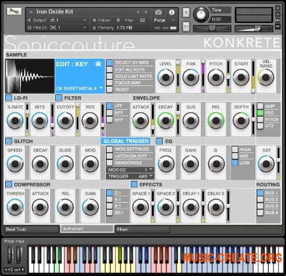The image size is (286, 276).
Task: Switch to the Instrument tab
Action: [87, 229]
